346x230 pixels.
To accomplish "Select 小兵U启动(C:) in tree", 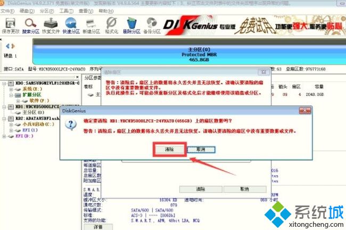I will coord(38,124).
